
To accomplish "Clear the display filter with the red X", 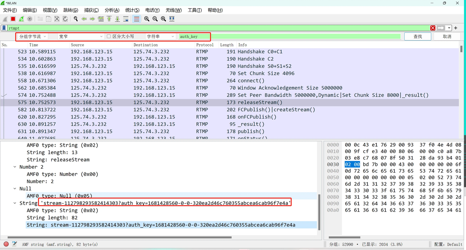I will 433,28.
